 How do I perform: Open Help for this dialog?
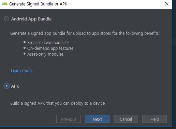155,119
